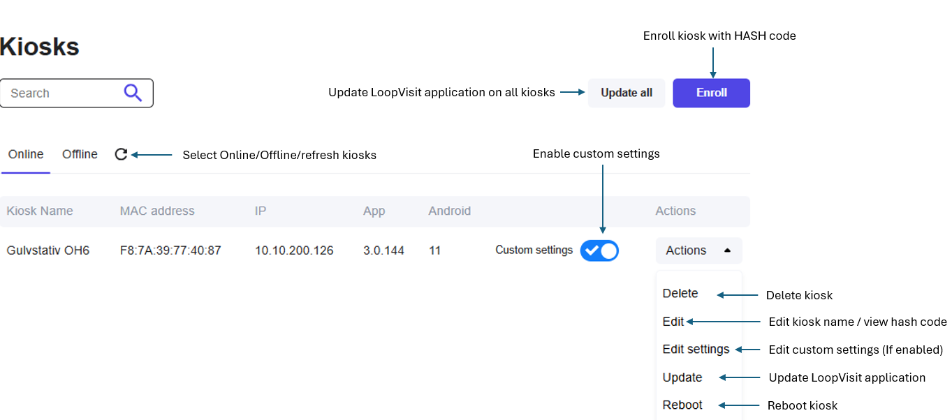
Task: Reboot the kiosk via the Actions menu
Action: tap(682, 405)
